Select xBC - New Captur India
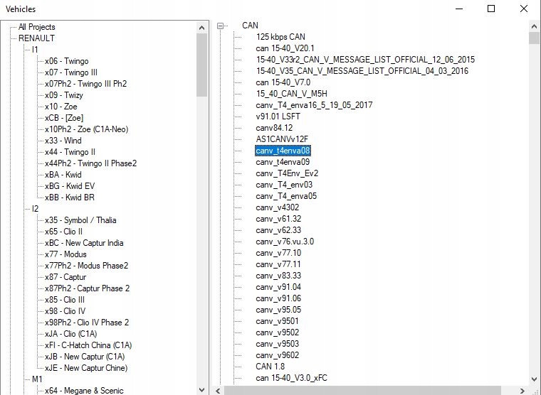Screen dimensions: 541x395 point(84,243)
